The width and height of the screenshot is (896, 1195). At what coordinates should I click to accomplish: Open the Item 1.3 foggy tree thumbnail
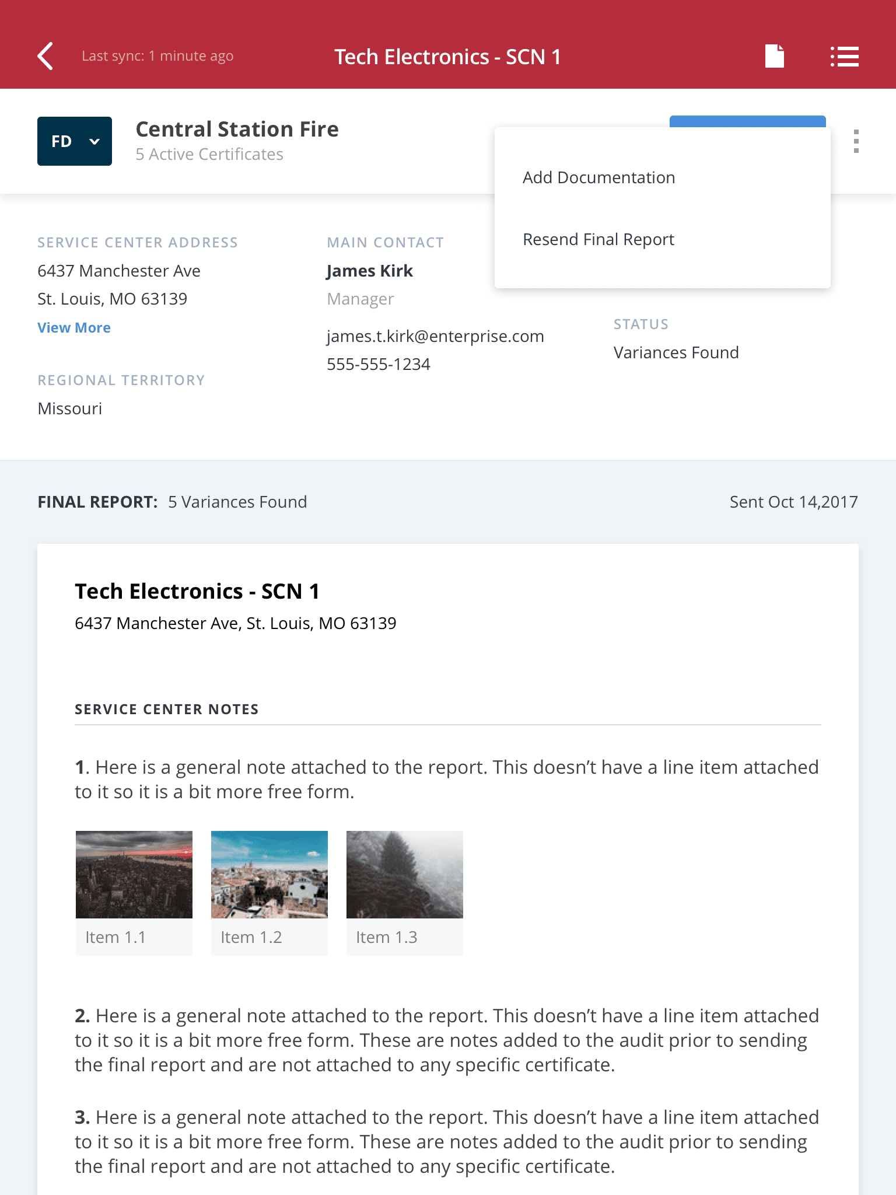[405, 874]
